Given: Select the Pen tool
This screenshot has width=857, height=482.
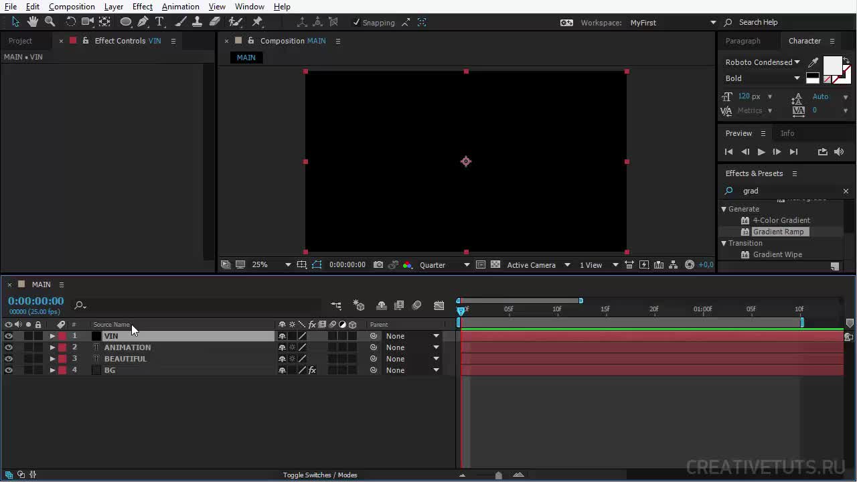Looking at the screenshot, I should [x=143, y=22].
